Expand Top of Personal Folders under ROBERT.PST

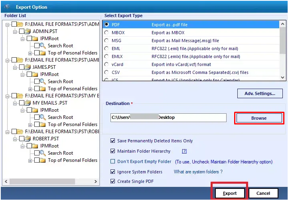click(30, 161)
